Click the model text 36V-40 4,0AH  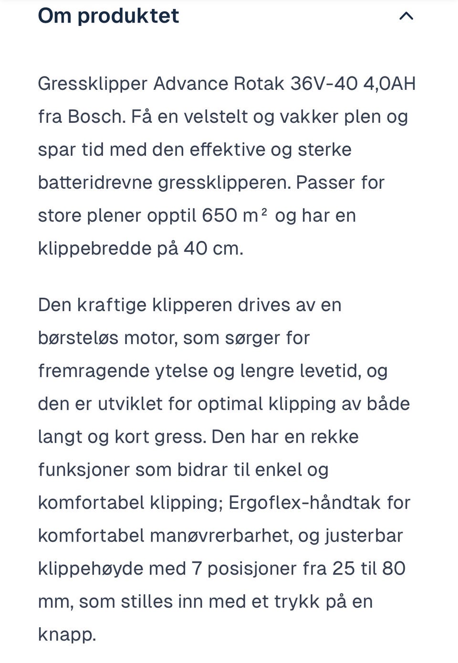[x=354, y=84]
